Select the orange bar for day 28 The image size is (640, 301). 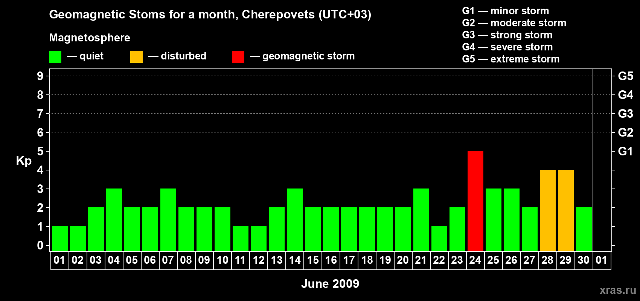[x=548, y=210]
